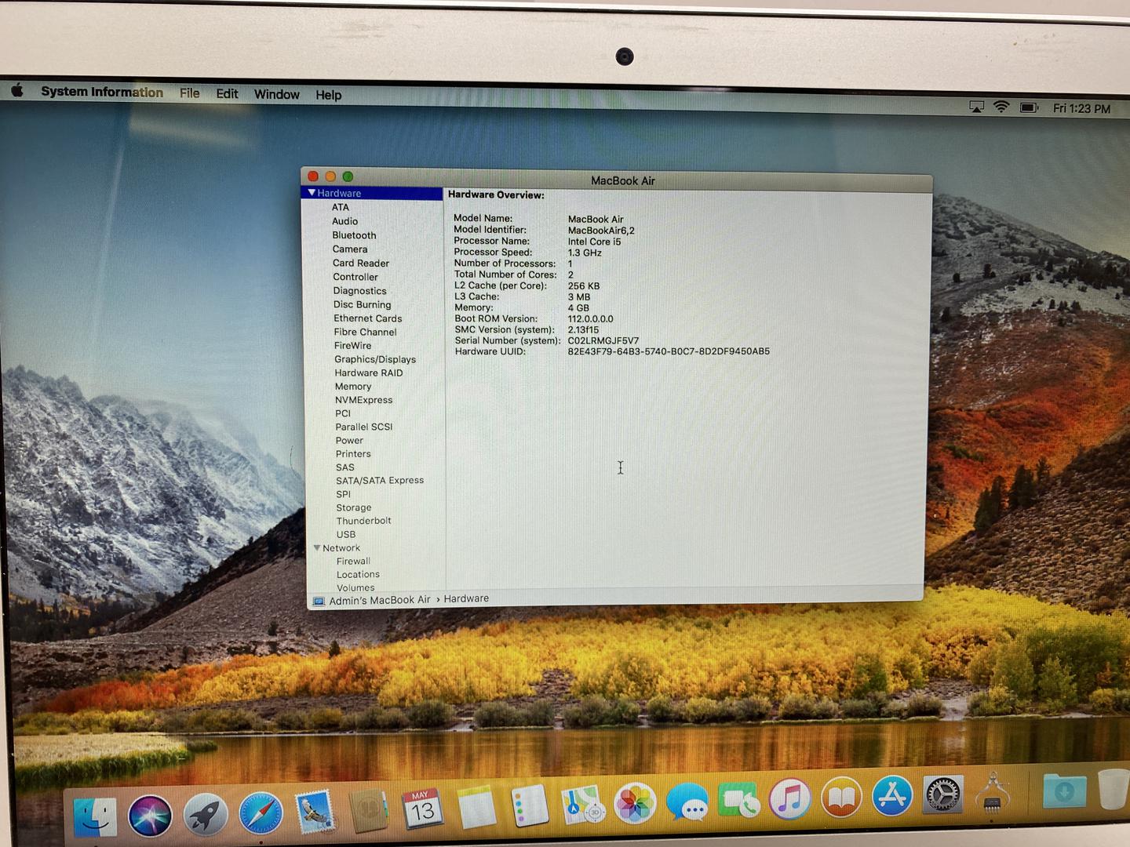Select Locations under Network
The width and height of the screenshot is (1130, 847).
(x=358, y=575)
